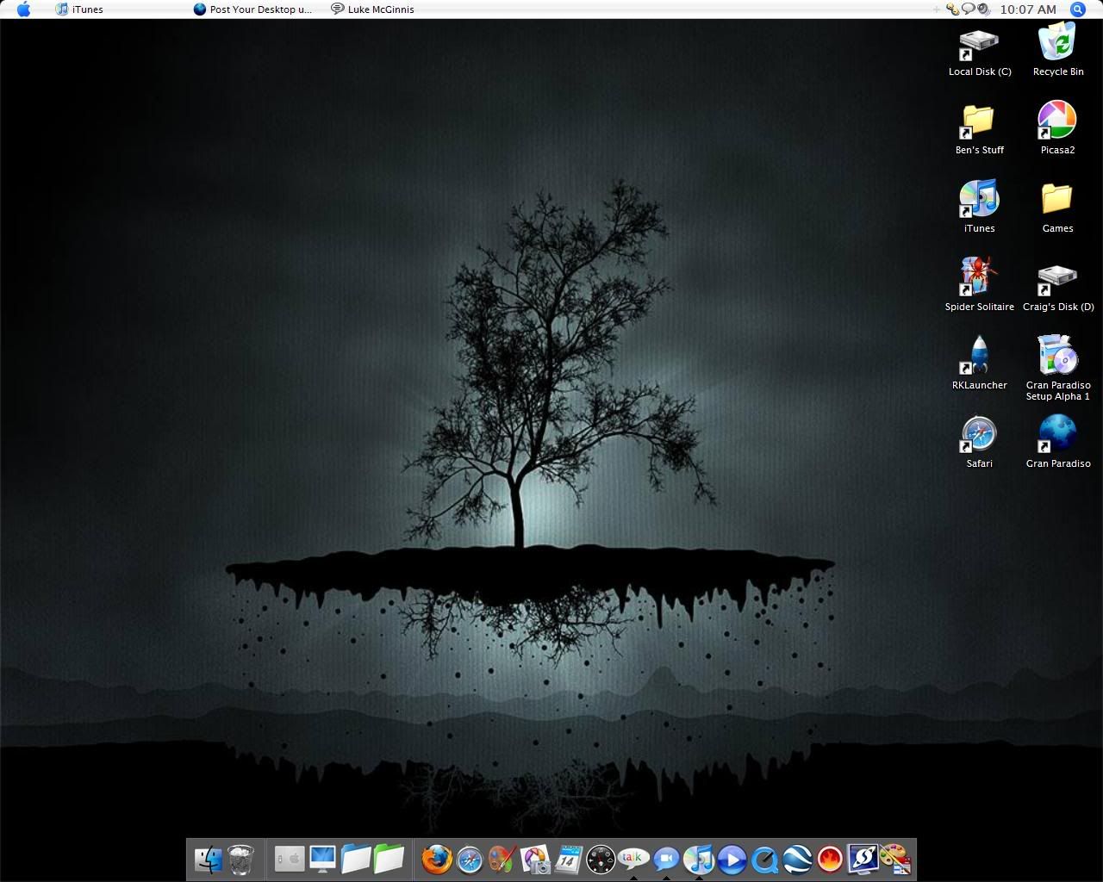
Task: Run Gran Paradiso Setup Alpha 1
Action: coord(1058,369)
